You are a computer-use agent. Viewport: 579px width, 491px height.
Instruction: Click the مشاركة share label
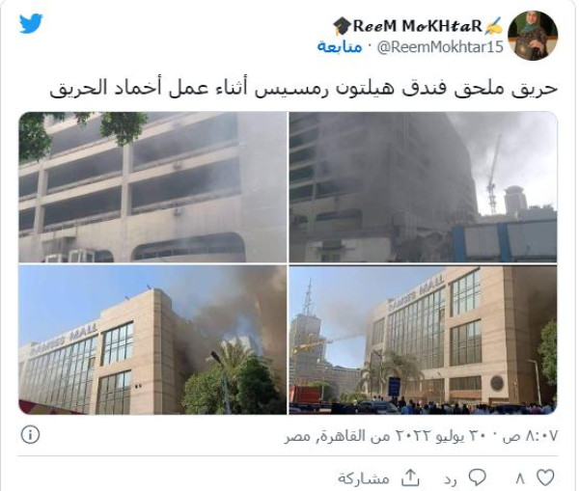click(x=364, y=478)
